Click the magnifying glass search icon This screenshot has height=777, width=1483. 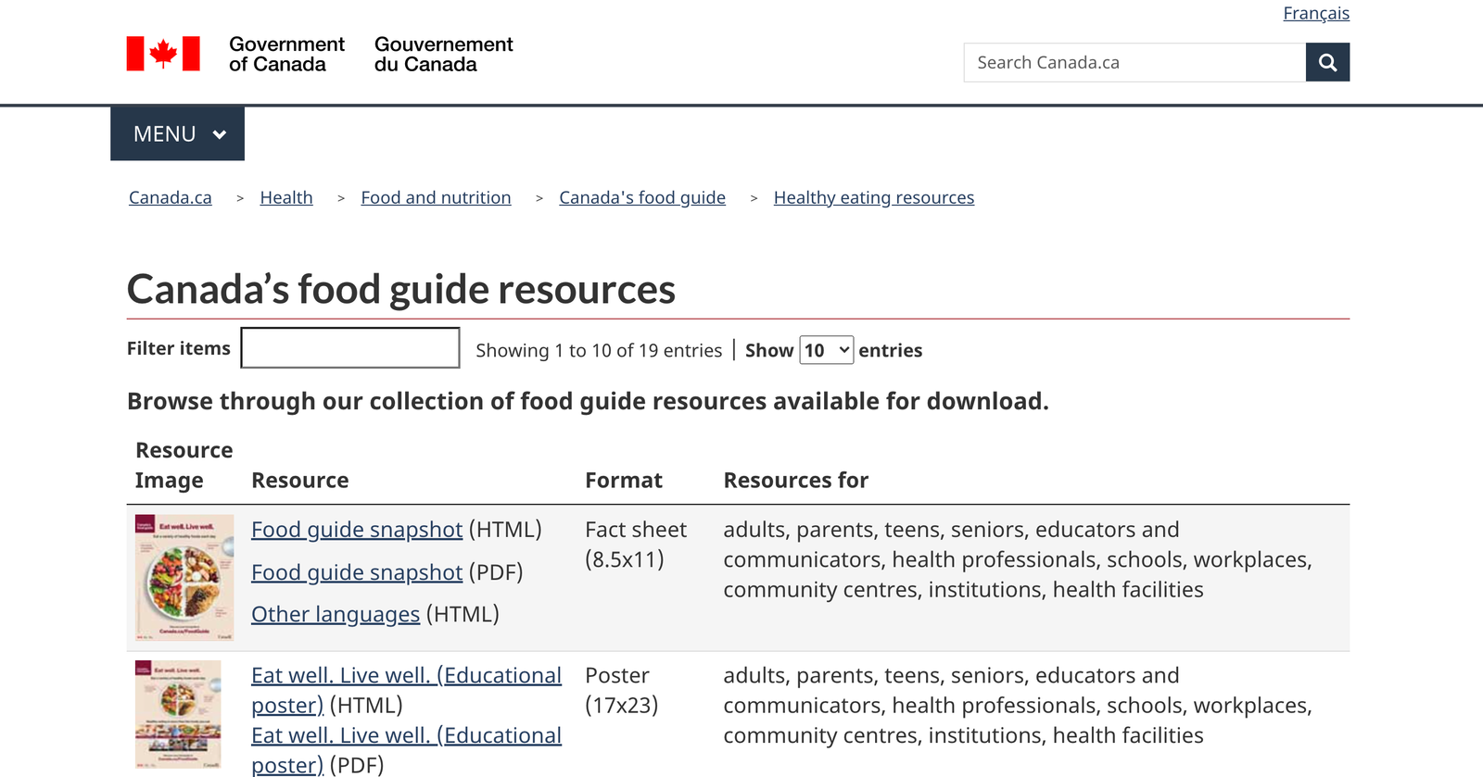pos(1327,62)
